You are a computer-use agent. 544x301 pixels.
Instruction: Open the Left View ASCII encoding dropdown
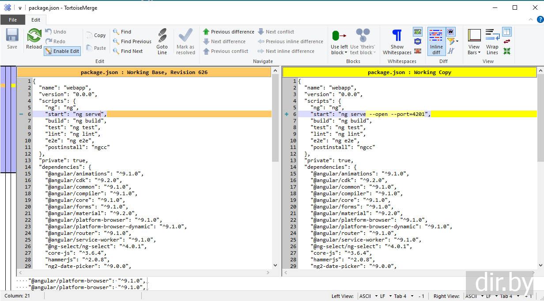click(367, 296)
